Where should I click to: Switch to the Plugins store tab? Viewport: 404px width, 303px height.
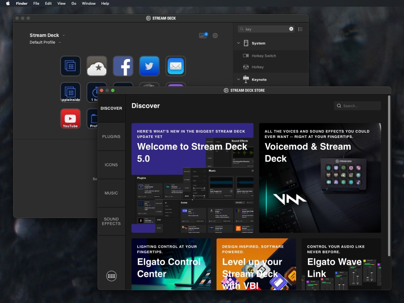point(111,137)
